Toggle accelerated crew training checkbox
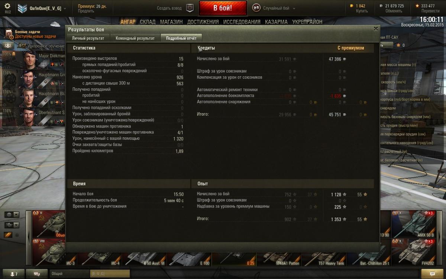The width and height of the screenshot is (446, 279). (24, 46)
